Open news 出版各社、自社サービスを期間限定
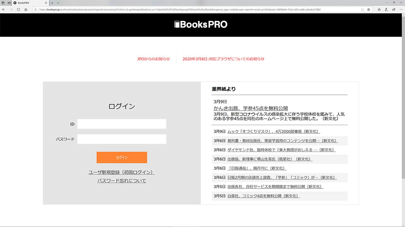This screenshot has width=405, height=227. 276,187
